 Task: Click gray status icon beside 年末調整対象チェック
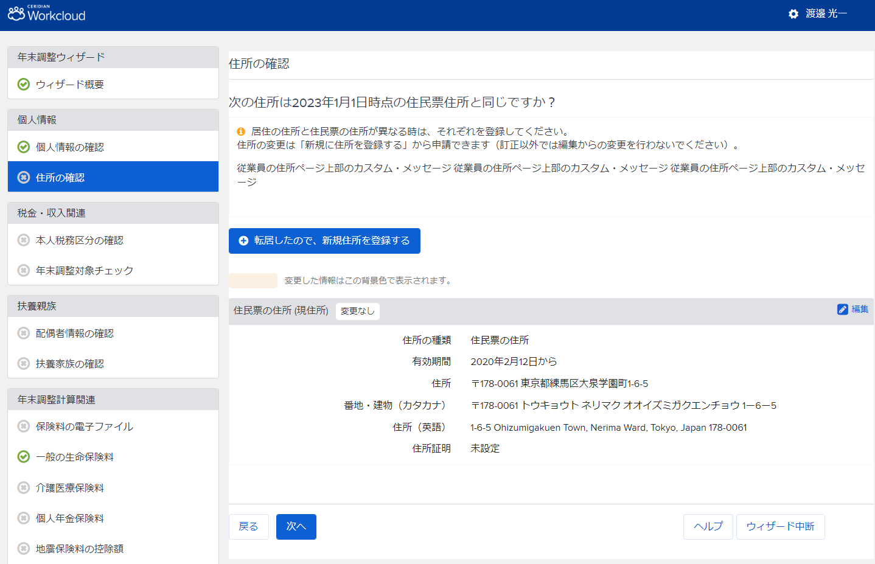(x=24, y=270)
